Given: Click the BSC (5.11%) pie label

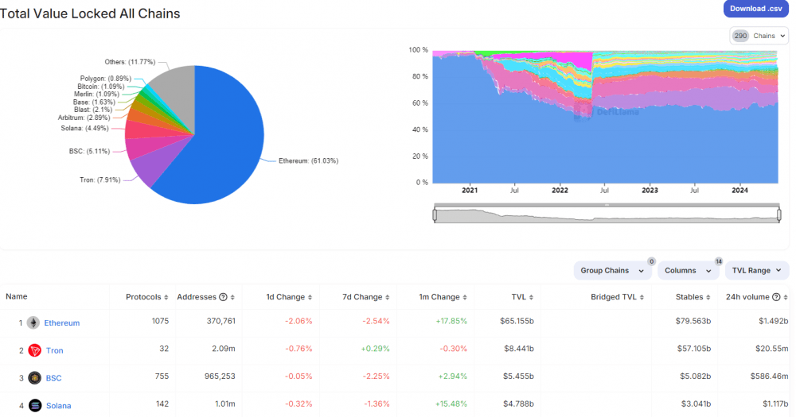Looking at the screenshot, I should 89,151.
